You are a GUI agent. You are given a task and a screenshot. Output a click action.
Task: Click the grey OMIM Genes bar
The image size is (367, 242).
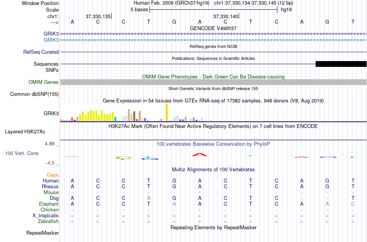click(x=214, y=82)
